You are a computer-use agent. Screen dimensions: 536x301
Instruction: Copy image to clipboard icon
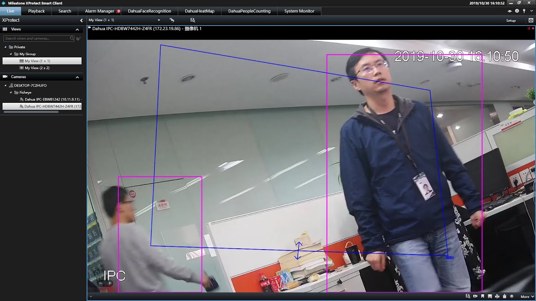(504, 296)
